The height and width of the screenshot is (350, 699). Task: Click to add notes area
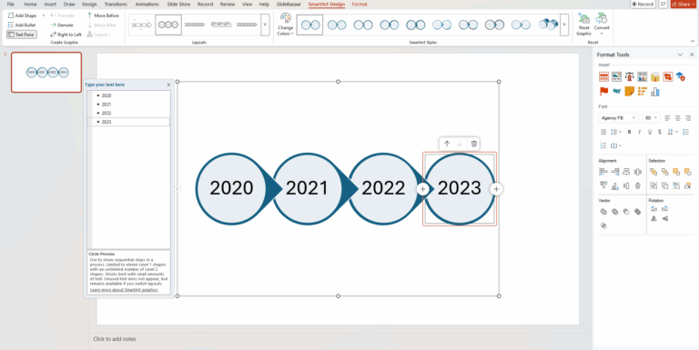(x=115, y=339)
